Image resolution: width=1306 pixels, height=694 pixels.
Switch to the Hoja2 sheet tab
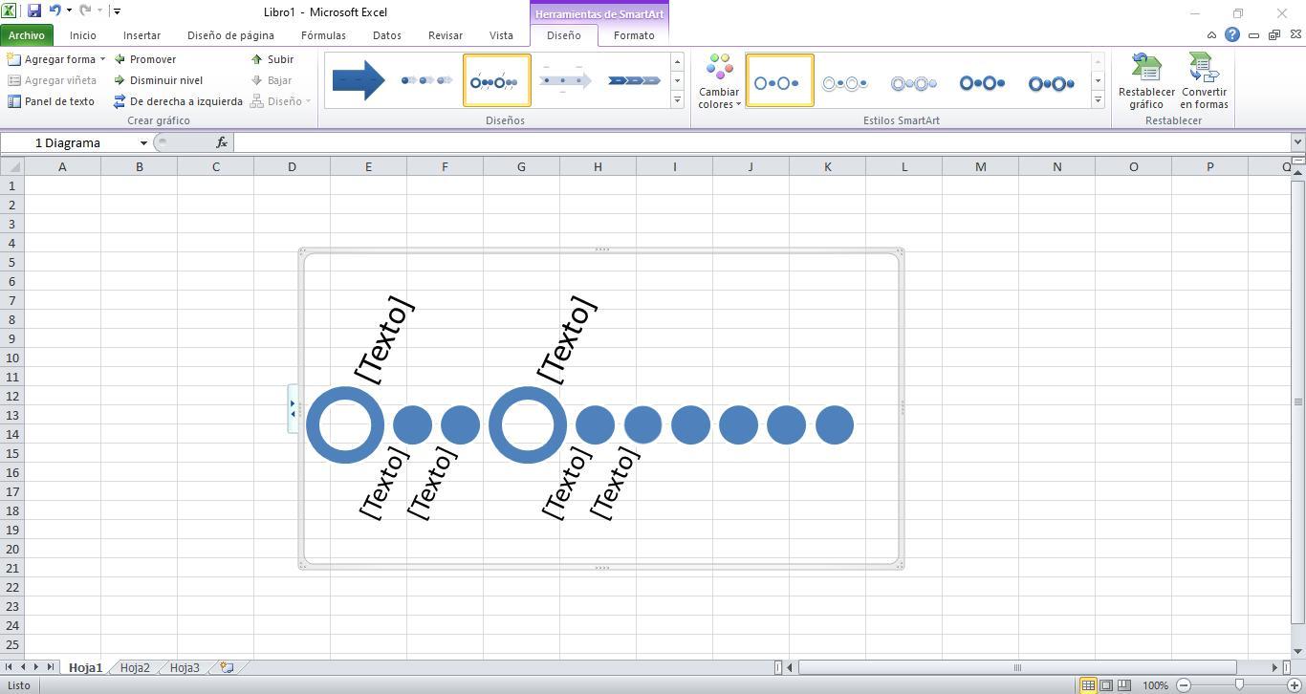pyautogui.click(x=135, y=667)
